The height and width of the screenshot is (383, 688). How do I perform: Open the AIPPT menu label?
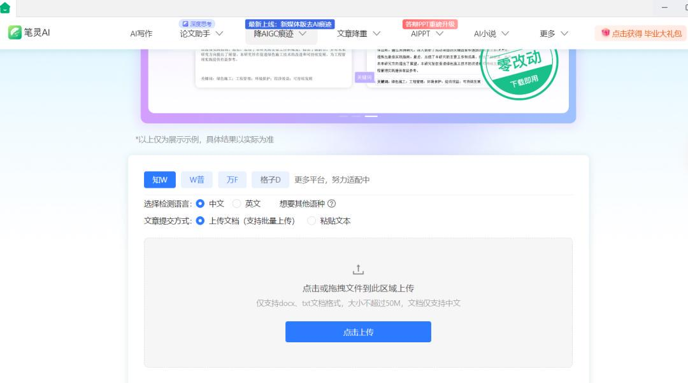[420, 34]
